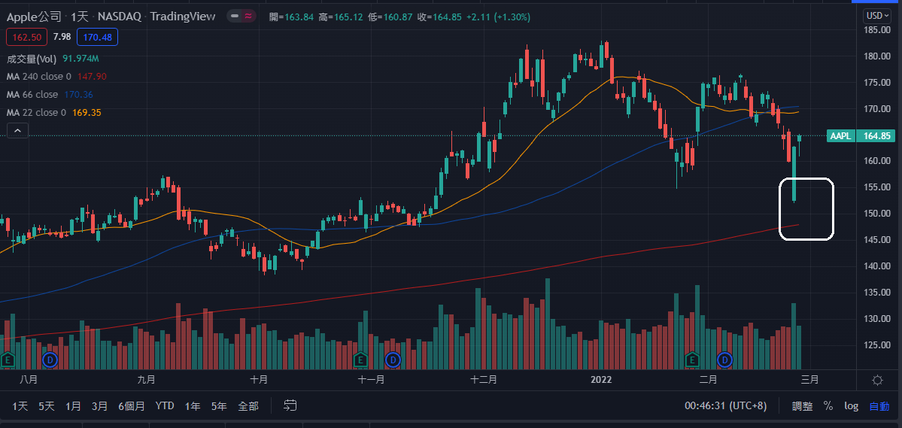This screenshot has width=902, height=428.
Task: Click the 低=160.87 low value
Action: pos(390,17)
